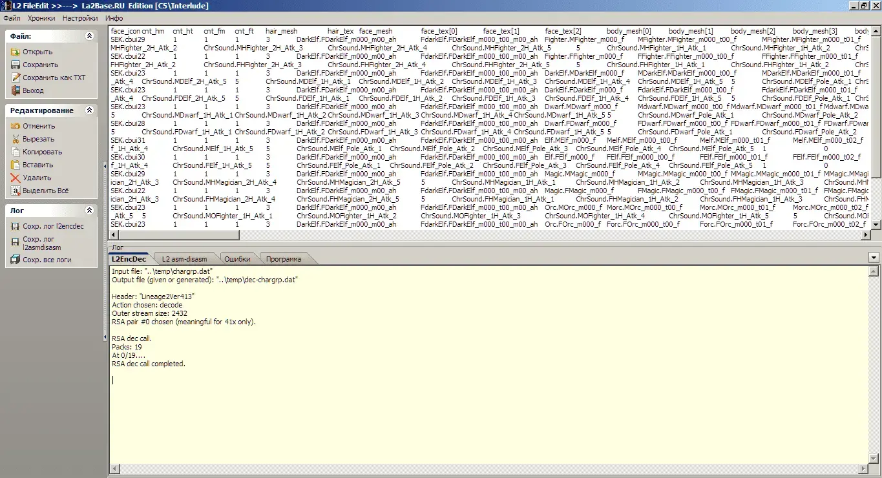Click the Сохр. все логи icon

(x=16, y=260)
